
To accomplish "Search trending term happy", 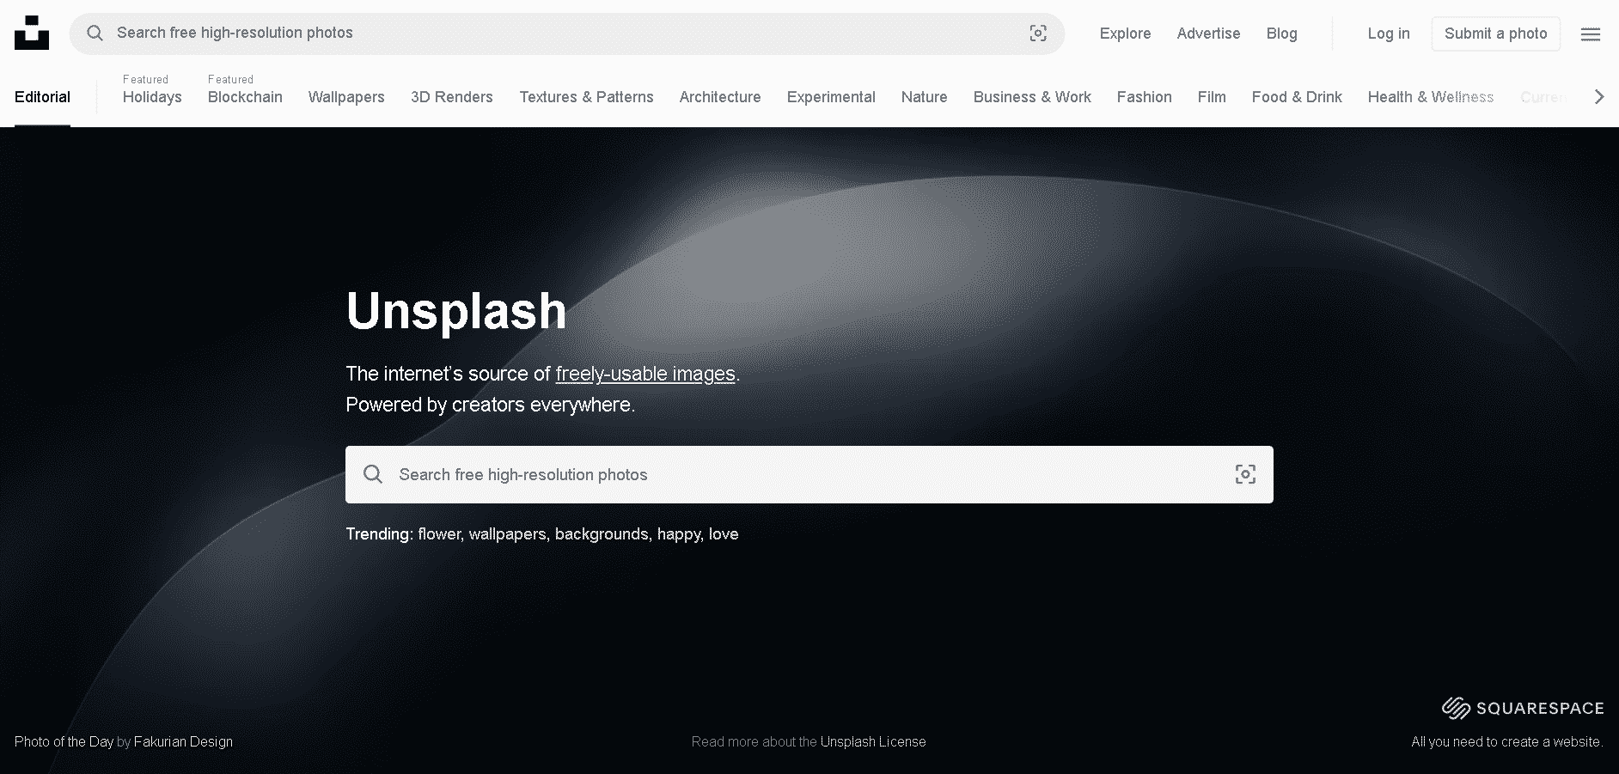I will coord(679,534).
